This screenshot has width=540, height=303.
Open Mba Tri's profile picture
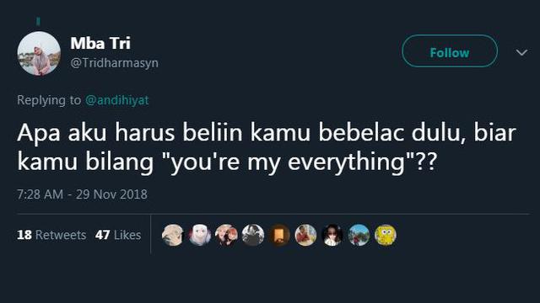click(39, 53)
